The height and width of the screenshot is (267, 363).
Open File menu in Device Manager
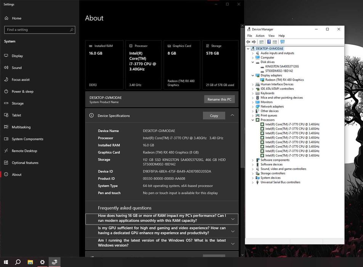tap(249, 36)
